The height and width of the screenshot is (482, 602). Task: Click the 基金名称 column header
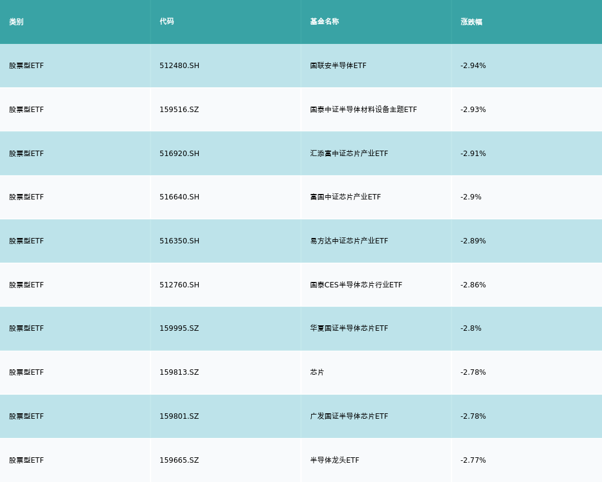tap(324, 22)
